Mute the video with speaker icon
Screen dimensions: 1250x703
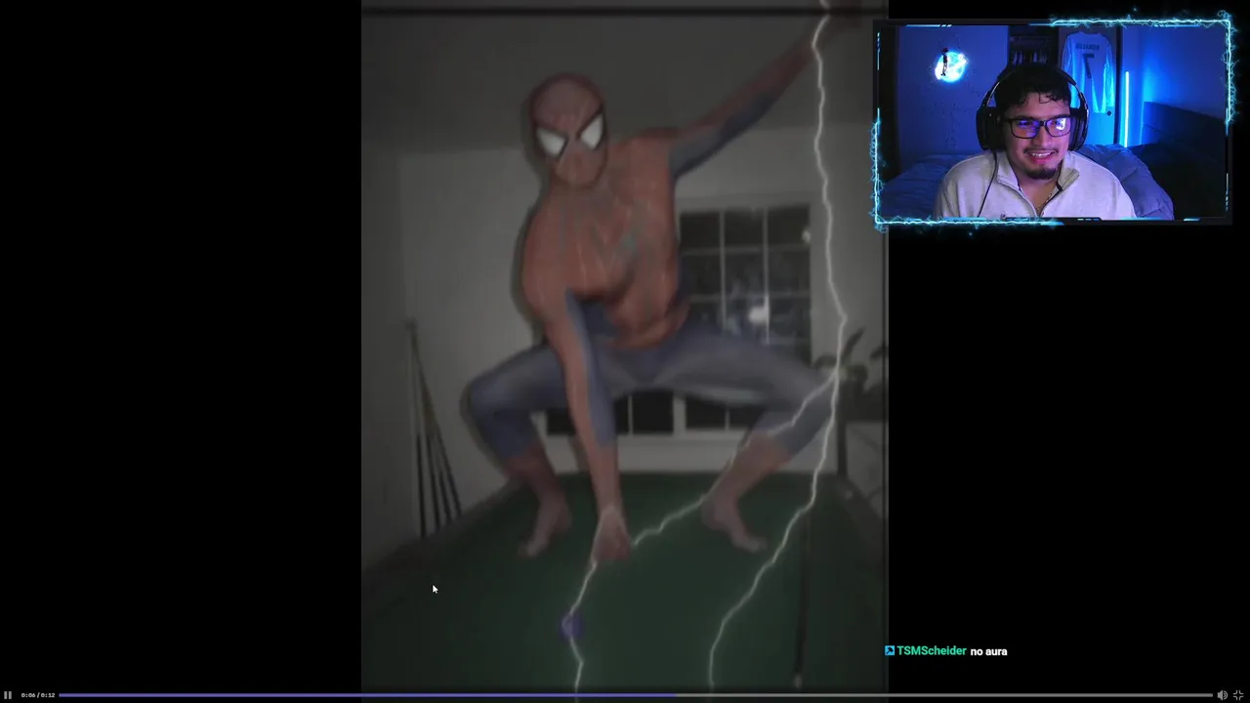tap(1222, 695)
